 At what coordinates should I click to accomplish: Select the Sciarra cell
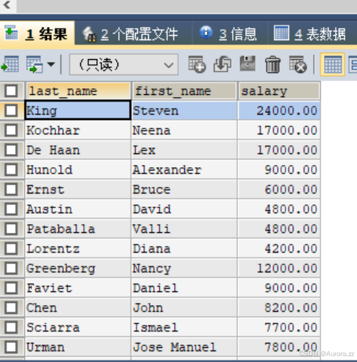[x=78, y=328]
